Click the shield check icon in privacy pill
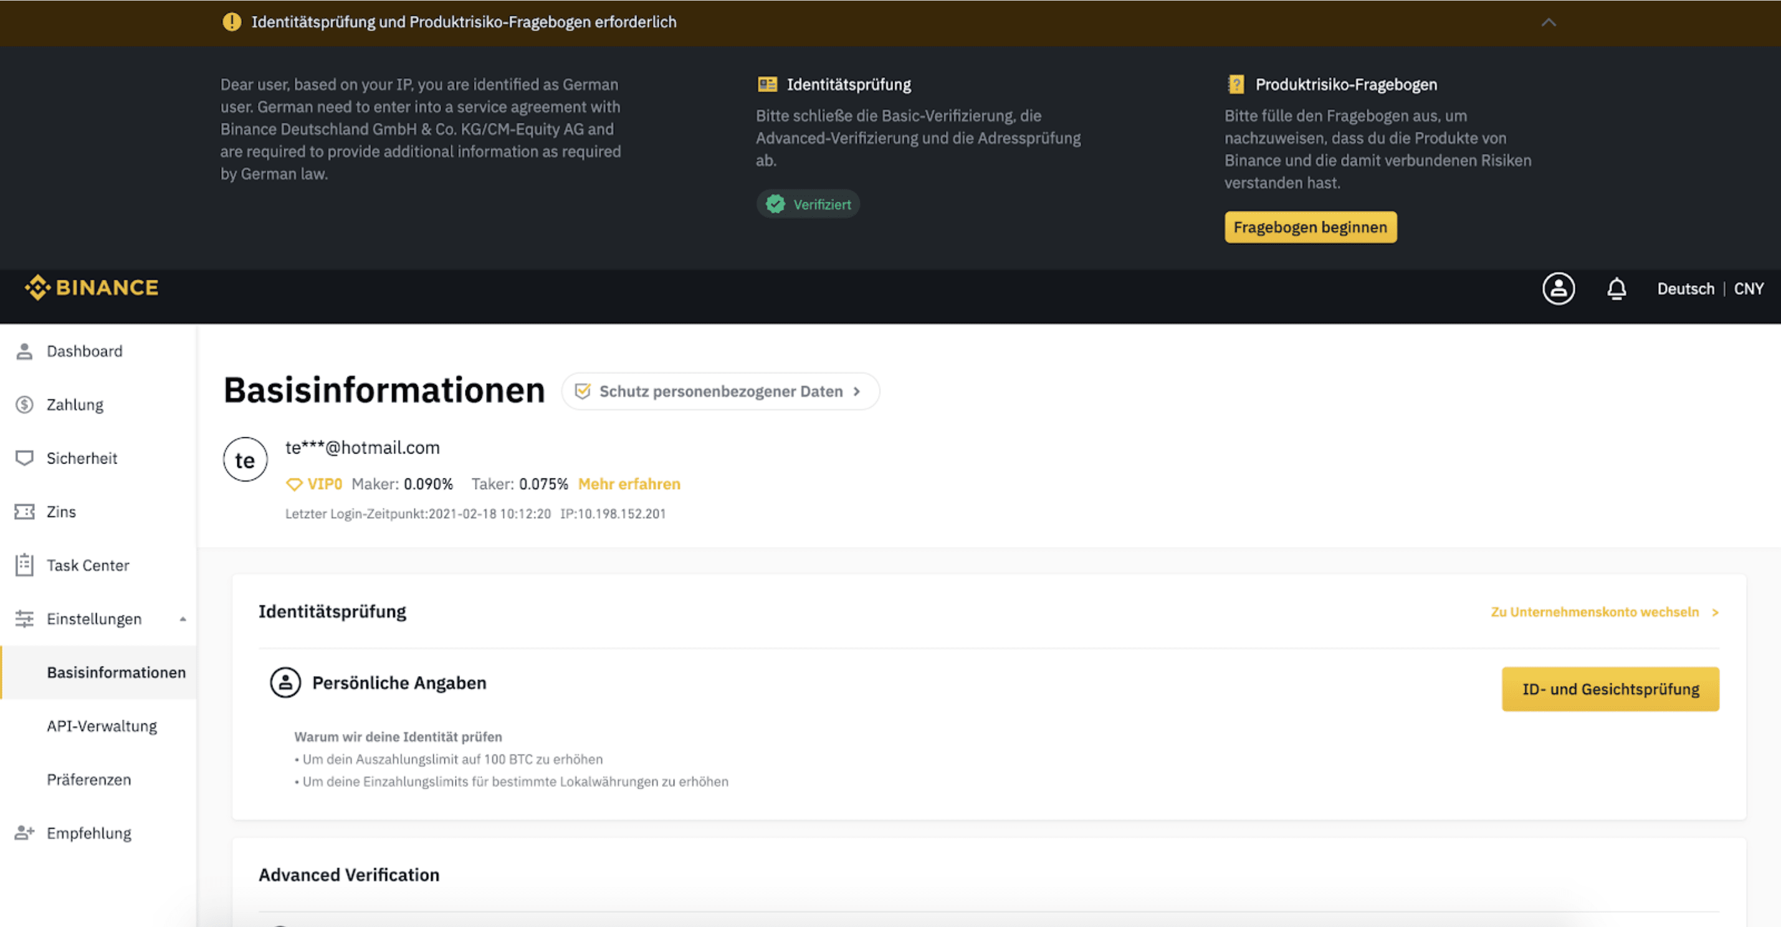The image size is (1781, 927). click(583, 391)
